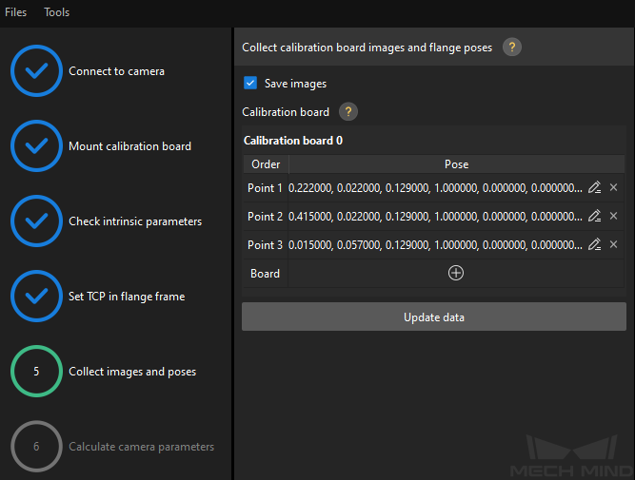Image resolution: width=635 pixels, height=480 pixels.
Task: Open the Check intrinsic parameters step
Action: [107, 221]
